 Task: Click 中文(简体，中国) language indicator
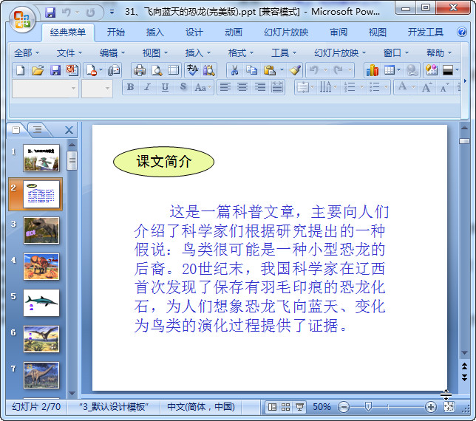pyautogui.click(x=201, y=407)
